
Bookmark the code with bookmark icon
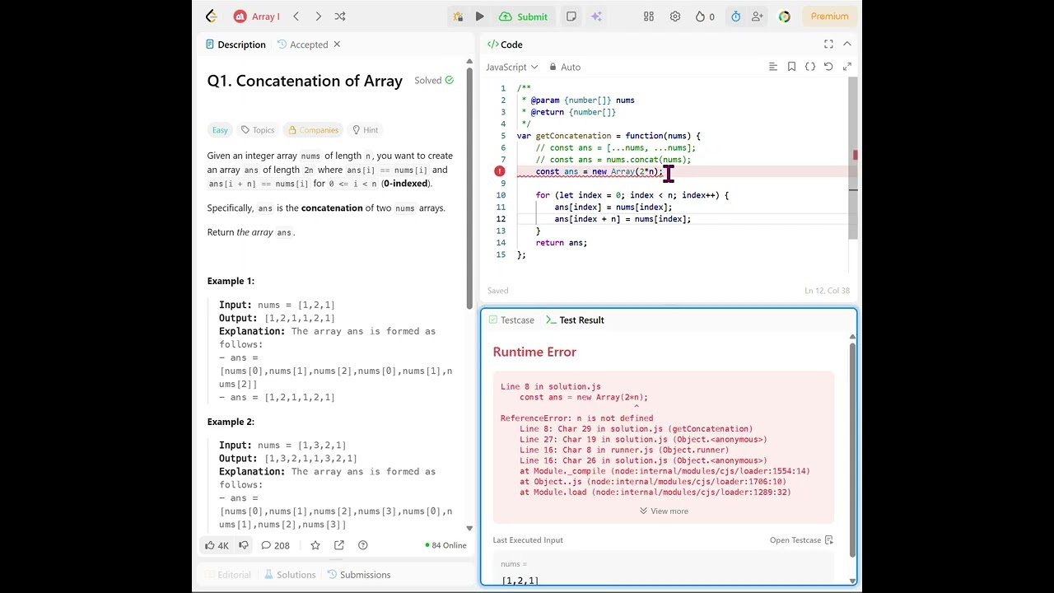tap(791, 67)
